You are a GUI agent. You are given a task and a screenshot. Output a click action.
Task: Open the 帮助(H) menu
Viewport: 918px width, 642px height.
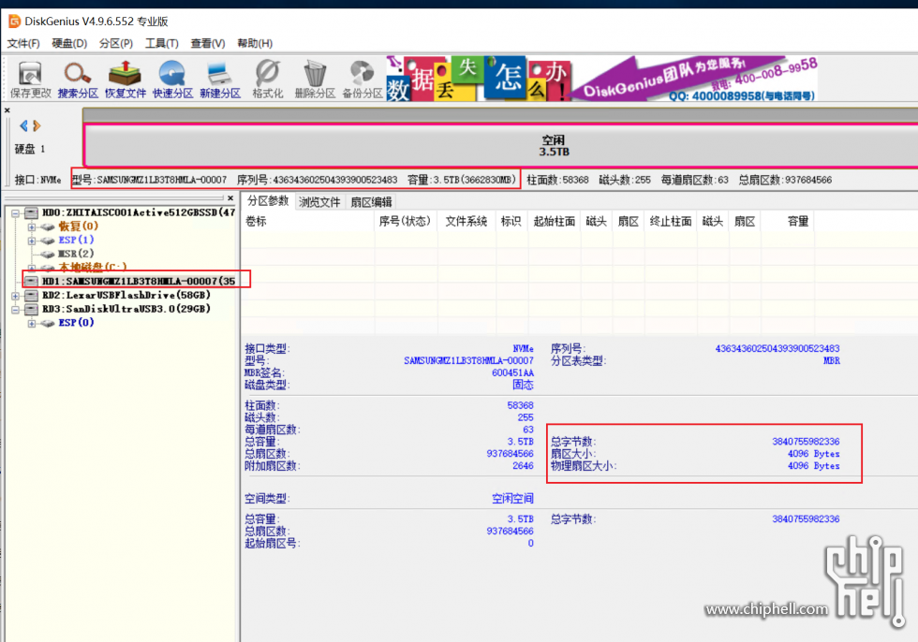pyautogui.click(x=255, y=43)
